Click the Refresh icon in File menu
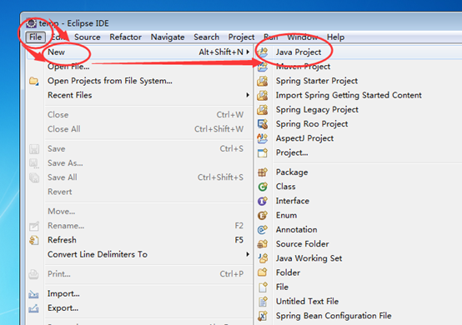This screenshot has height=325, width=462. point(34,240)
